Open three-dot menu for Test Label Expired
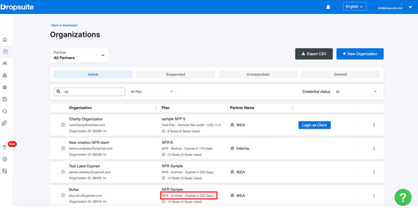The height and width of the screenshot is (213, 418). click(x=374, y=172)
